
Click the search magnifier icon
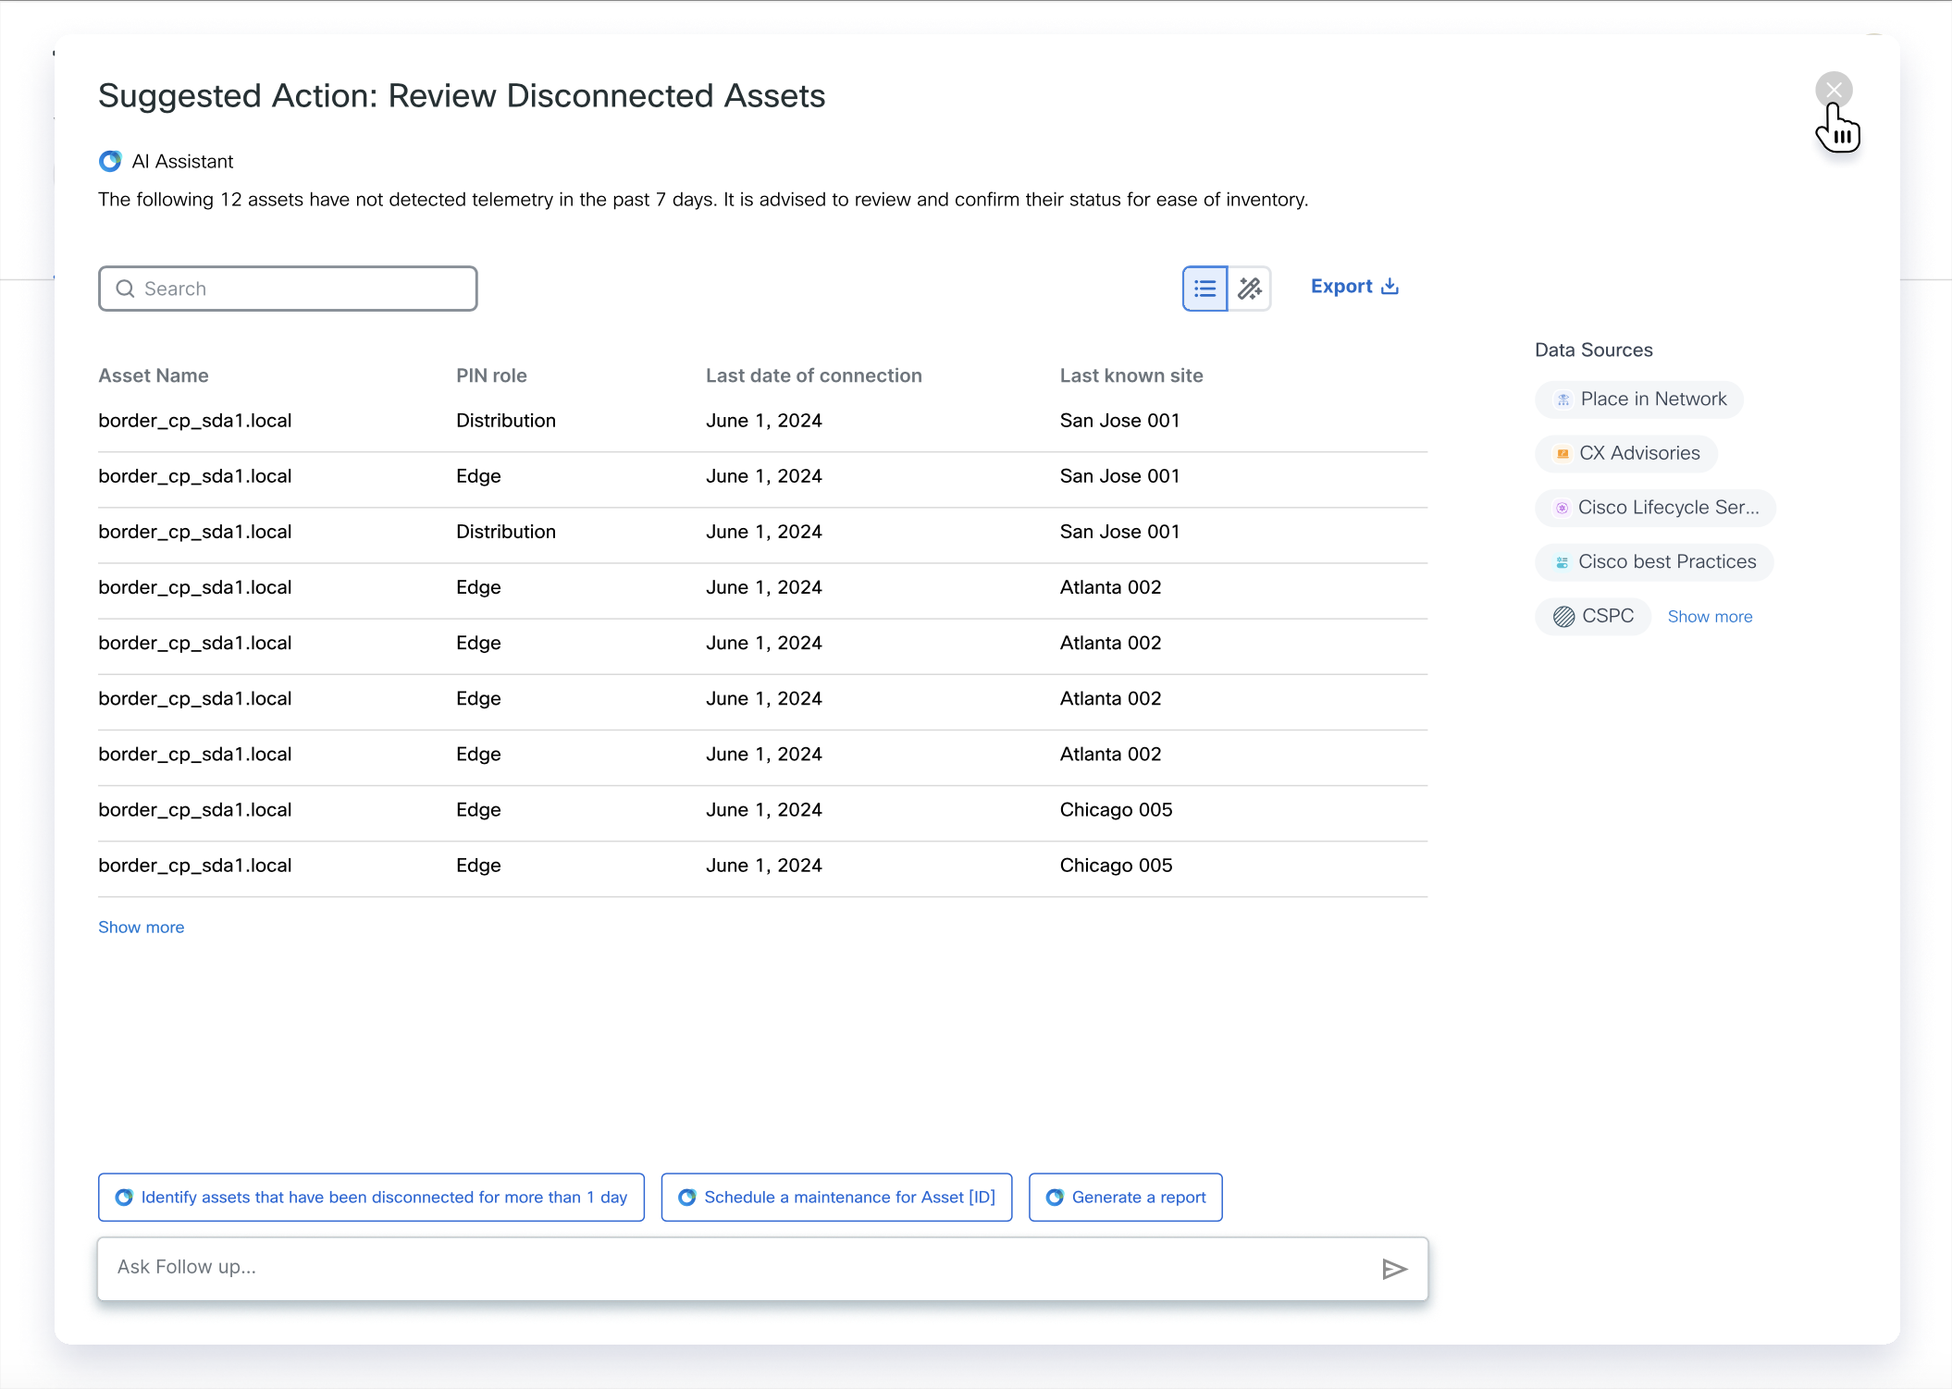[x=125, y=289]
